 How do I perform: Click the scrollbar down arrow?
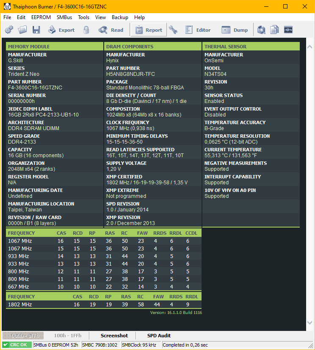[309, 322]
